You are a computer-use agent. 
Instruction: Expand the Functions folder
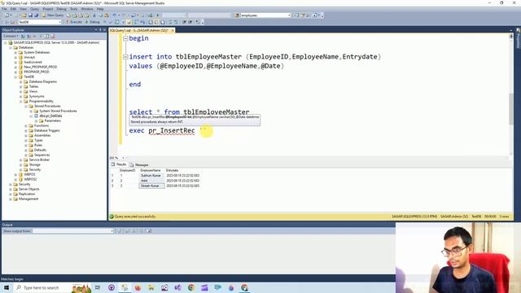click(26, 125)
